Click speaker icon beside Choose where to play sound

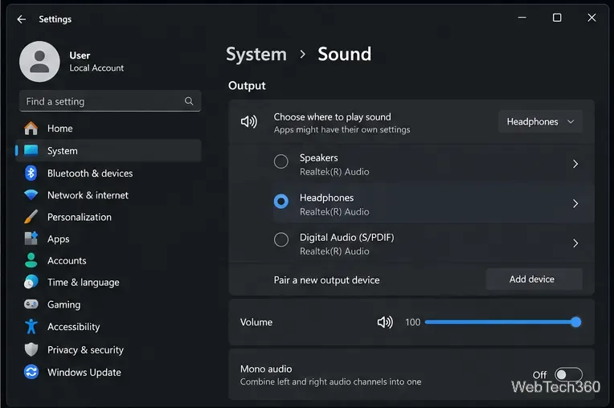[x=249, y=122]
